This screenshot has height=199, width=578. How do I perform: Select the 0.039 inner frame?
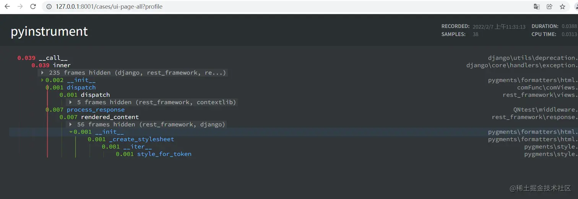(51, 65)
